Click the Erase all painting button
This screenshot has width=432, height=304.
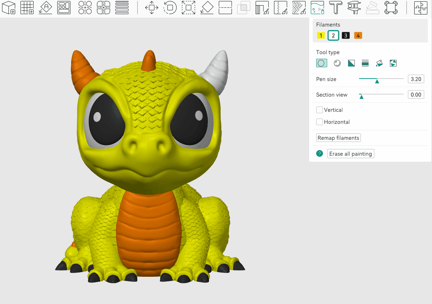tap(350, 154)
